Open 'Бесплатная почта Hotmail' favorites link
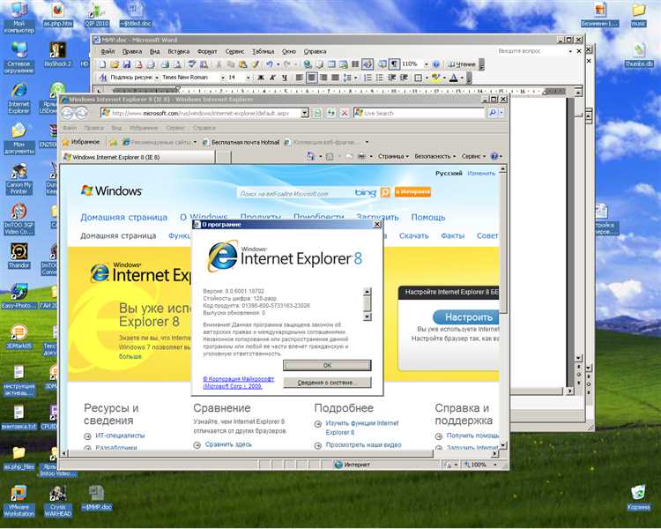Image resolution: width=661 pixels, height=529 pixels. pyautogui.click(x=241, y=143)
